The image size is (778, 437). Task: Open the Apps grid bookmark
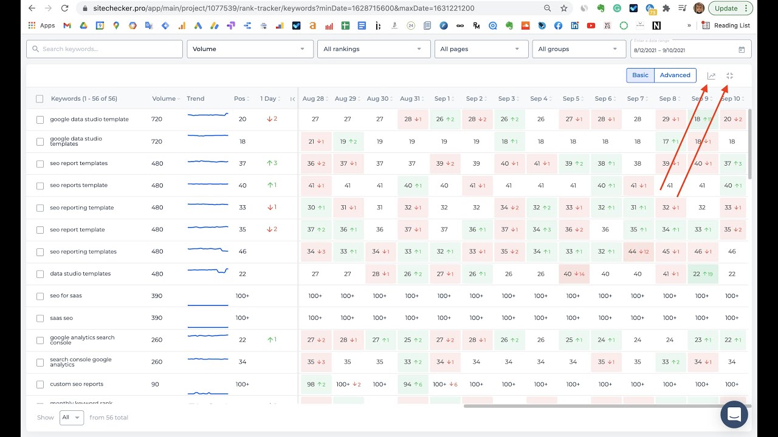41,25
